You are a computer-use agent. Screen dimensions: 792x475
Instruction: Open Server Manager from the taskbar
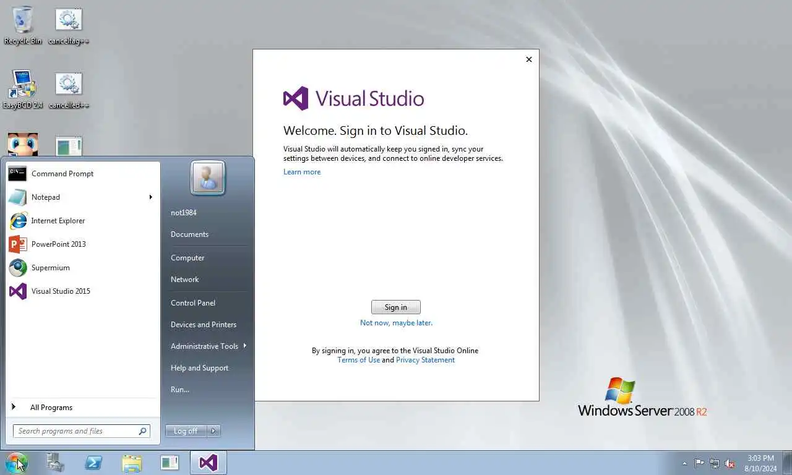56,463
